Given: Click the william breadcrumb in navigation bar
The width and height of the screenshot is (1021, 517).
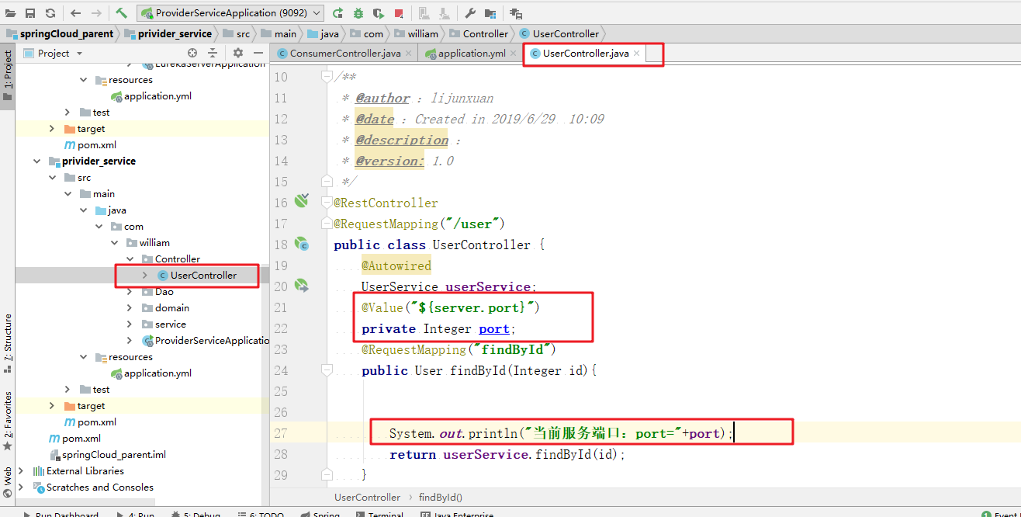Looking at the screenshot, I should coord(417,33).
